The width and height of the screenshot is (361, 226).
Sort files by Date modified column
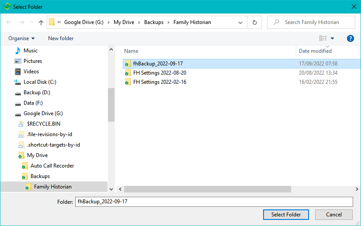coord(315,51)
